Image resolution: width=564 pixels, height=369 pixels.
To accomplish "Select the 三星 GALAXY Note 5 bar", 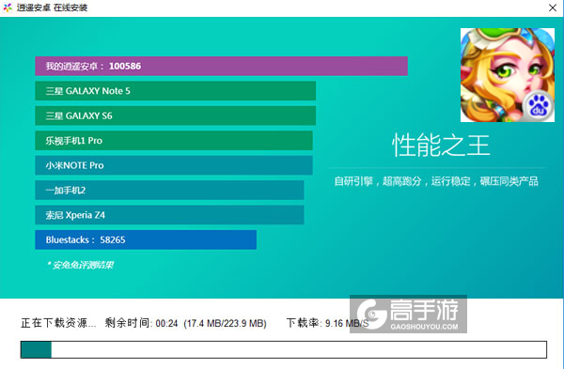I will (175, 91).
